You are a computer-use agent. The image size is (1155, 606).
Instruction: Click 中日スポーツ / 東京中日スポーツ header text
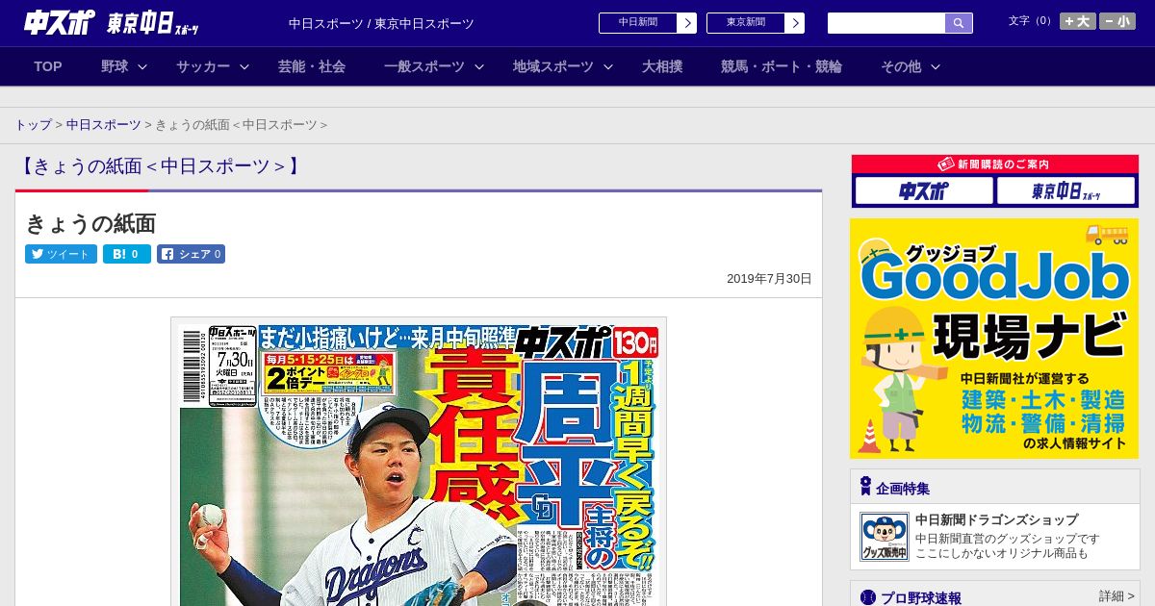(381, 24)
